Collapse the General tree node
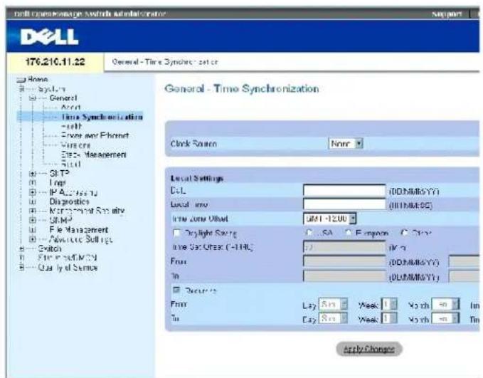483x378 pixels. (32, 98)
